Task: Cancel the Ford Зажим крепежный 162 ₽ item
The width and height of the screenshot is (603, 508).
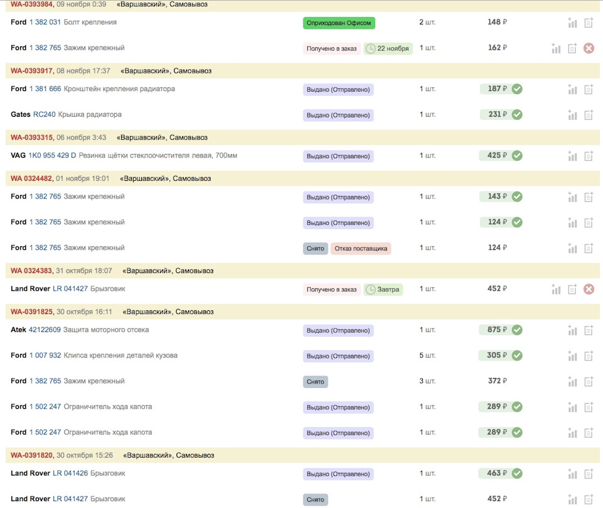Action: point(589,48)
